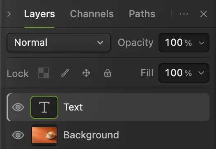Click the Opacity label
Image resolution: width=216 pixels, height=149 pixels.
tap(136, 43)
